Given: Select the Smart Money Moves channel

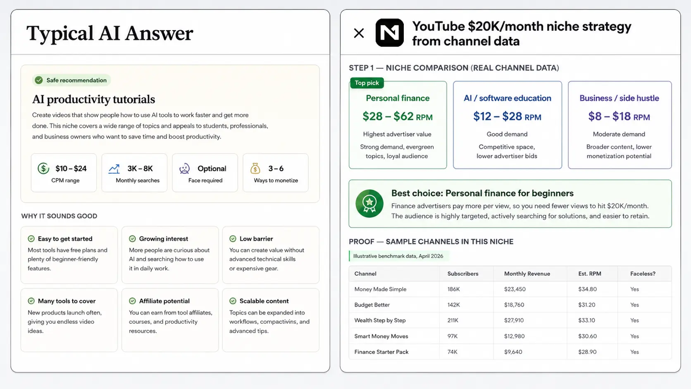Looking at the screenshot, I should click(x=381, y=336).
